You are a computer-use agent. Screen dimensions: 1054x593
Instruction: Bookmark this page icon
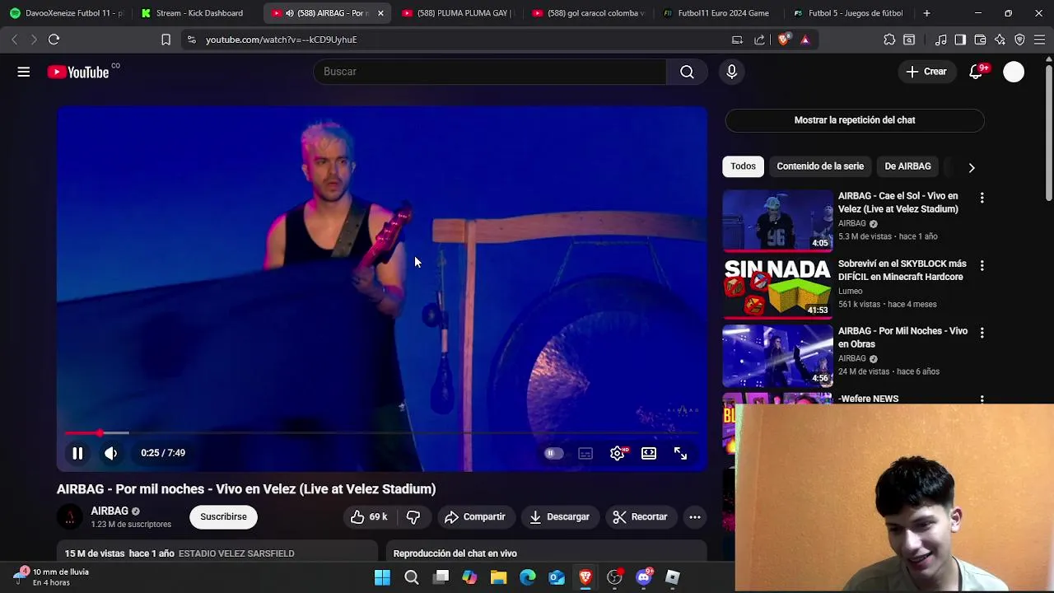coord(166,40)
